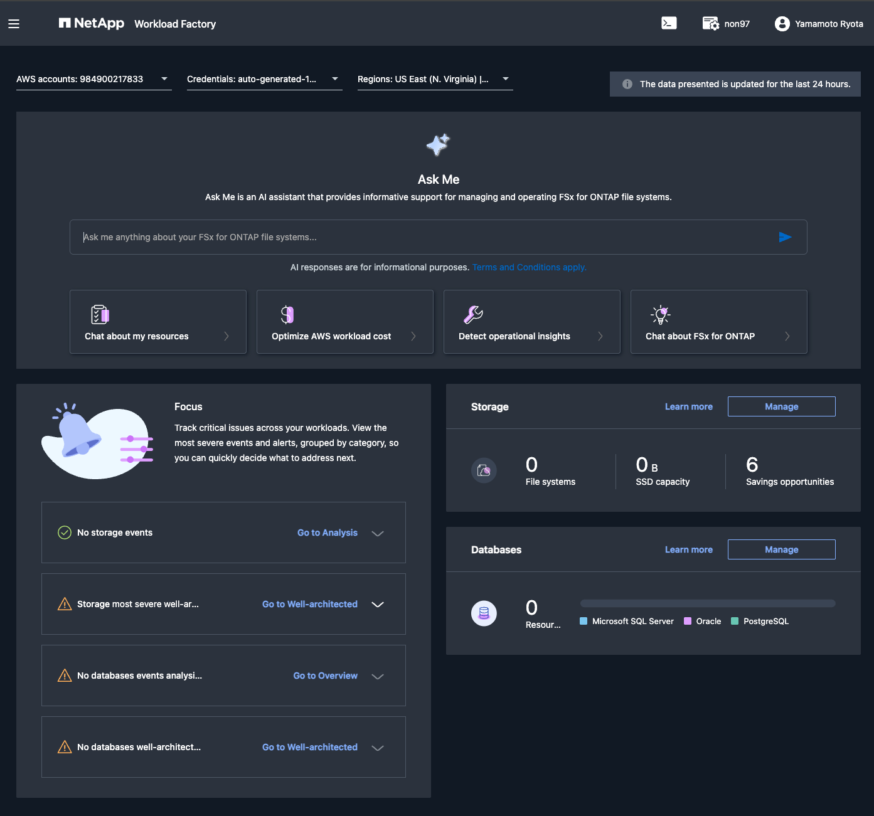The width and height of the screenshot is (874, 816).
Task: Click the Databases cylinder icon
Action: point(484,613)
